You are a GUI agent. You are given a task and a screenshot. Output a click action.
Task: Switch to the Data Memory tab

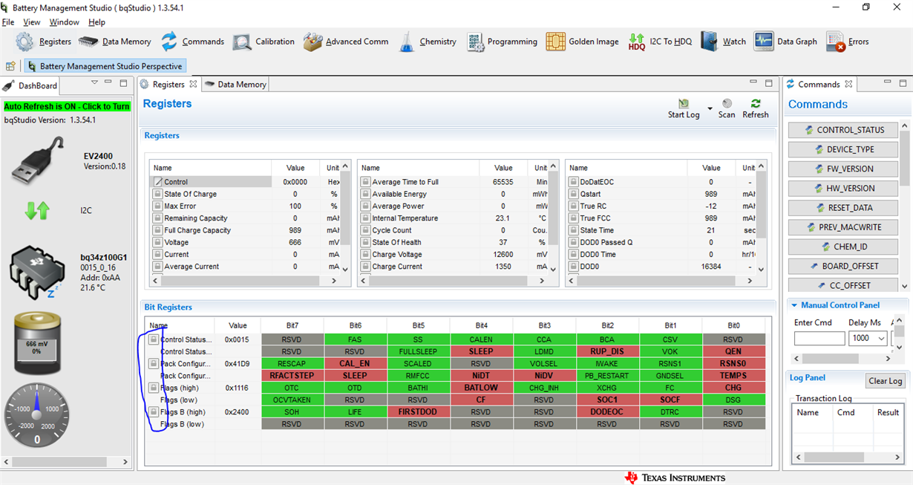[235, 85]
